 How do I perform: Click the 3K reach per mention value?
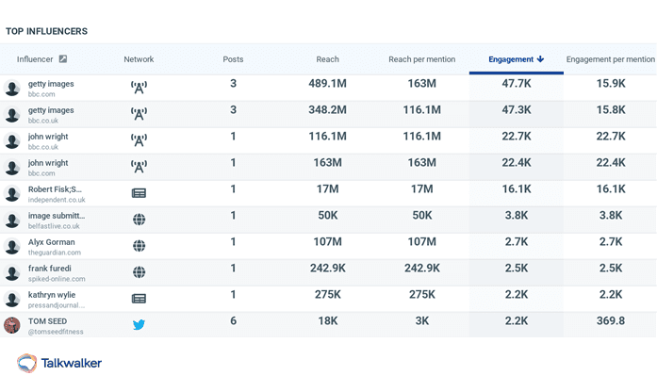(422, 320)
